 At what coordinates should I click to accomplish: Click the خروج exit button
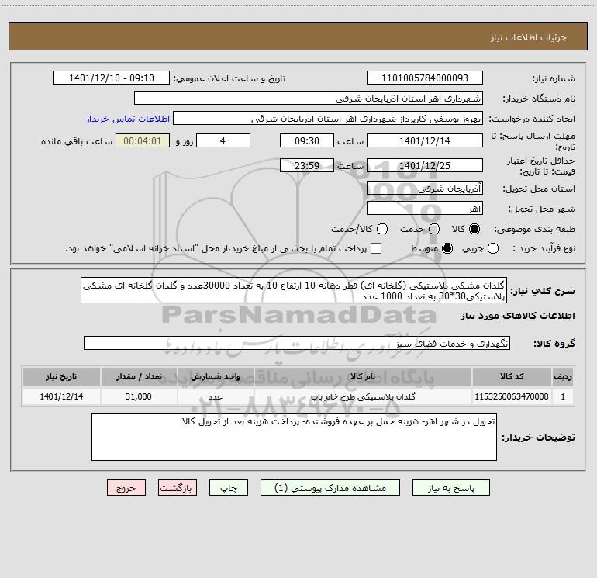pyautogui.click(x=126, y=488)
